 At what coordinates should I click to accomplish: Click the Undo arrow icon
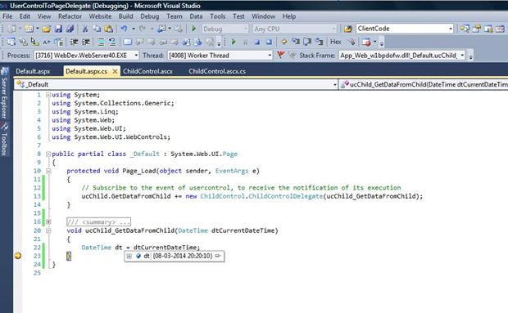point(124,29)
